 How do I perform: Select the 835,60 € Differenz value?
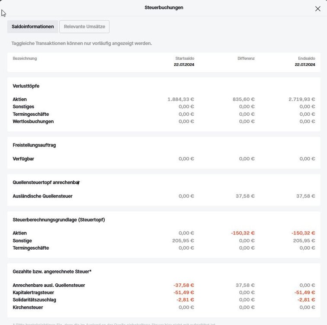click(x=244, y=99)
